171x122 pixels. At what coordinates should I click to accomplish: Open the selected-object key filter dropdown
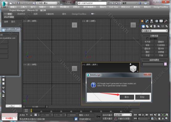123,115
